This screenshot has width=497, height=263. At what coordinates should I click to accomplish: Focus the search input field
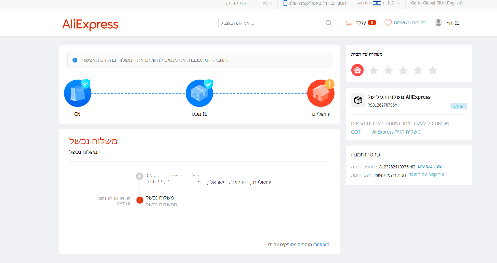(x=270, y=23)
